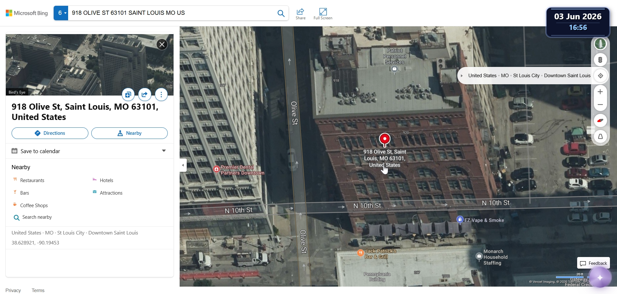Click the save to collection icon
The width and height of the screenshot is (617, 294).
128,95
